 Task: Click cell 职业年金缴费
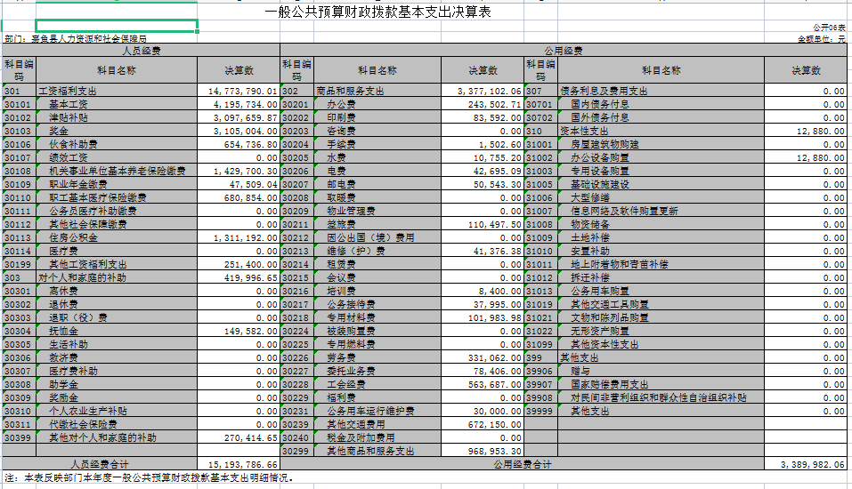click(x=117, y=184)
